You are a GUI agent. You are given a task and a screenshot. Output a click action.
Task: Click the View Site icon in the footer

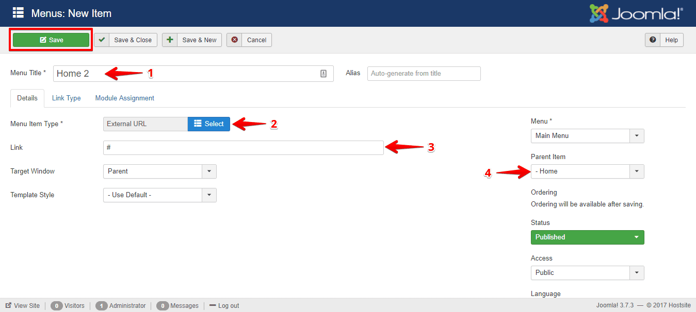(9, 305)
